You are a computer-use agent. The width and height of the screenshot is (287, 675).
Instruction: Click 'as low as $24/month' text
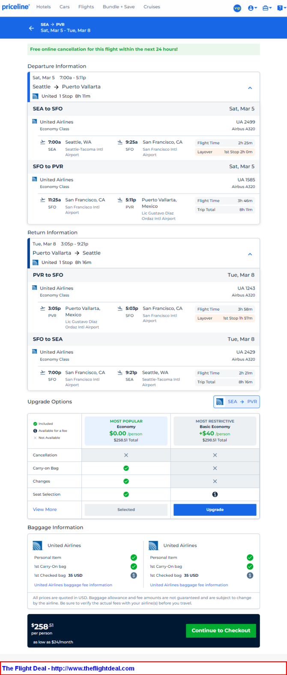point(53,642)
